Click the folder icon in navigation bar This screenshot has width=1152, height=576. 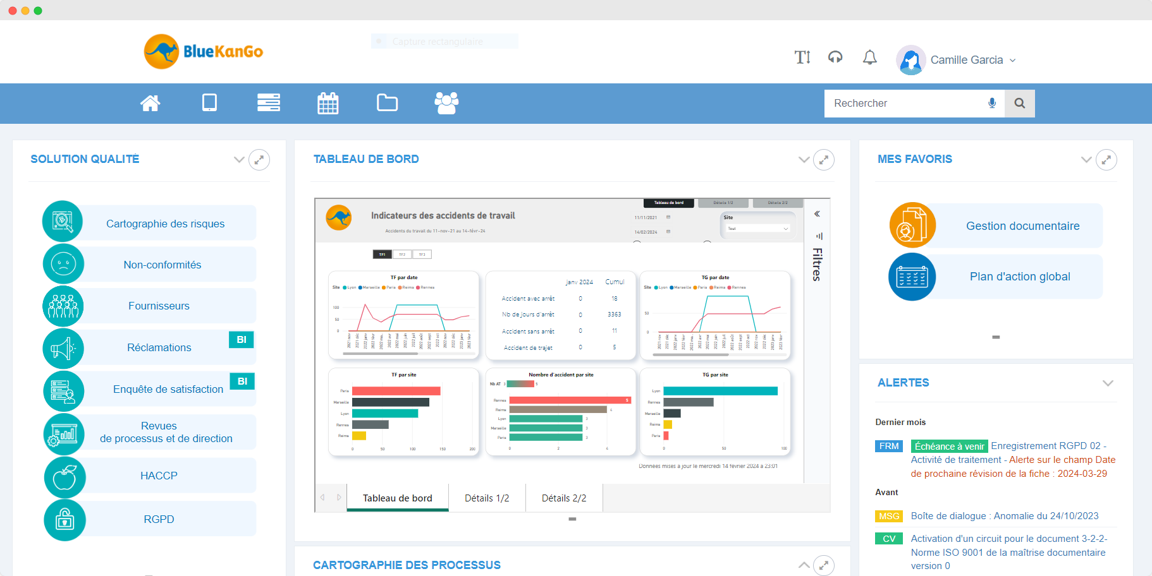point(387,103)
